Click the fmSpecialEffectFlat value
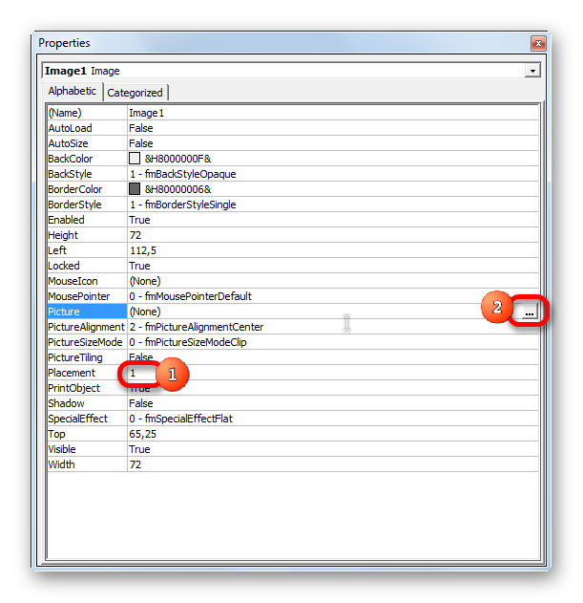The height and width of the screenshot is (603, 583). (333, 419)
